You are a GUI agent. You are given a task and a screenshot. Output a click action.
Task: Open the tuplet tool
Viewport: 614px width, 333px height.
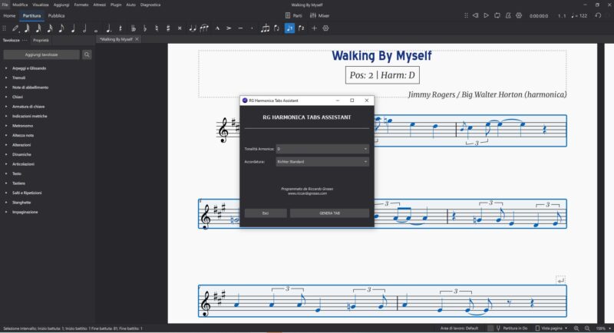(265, 28)
